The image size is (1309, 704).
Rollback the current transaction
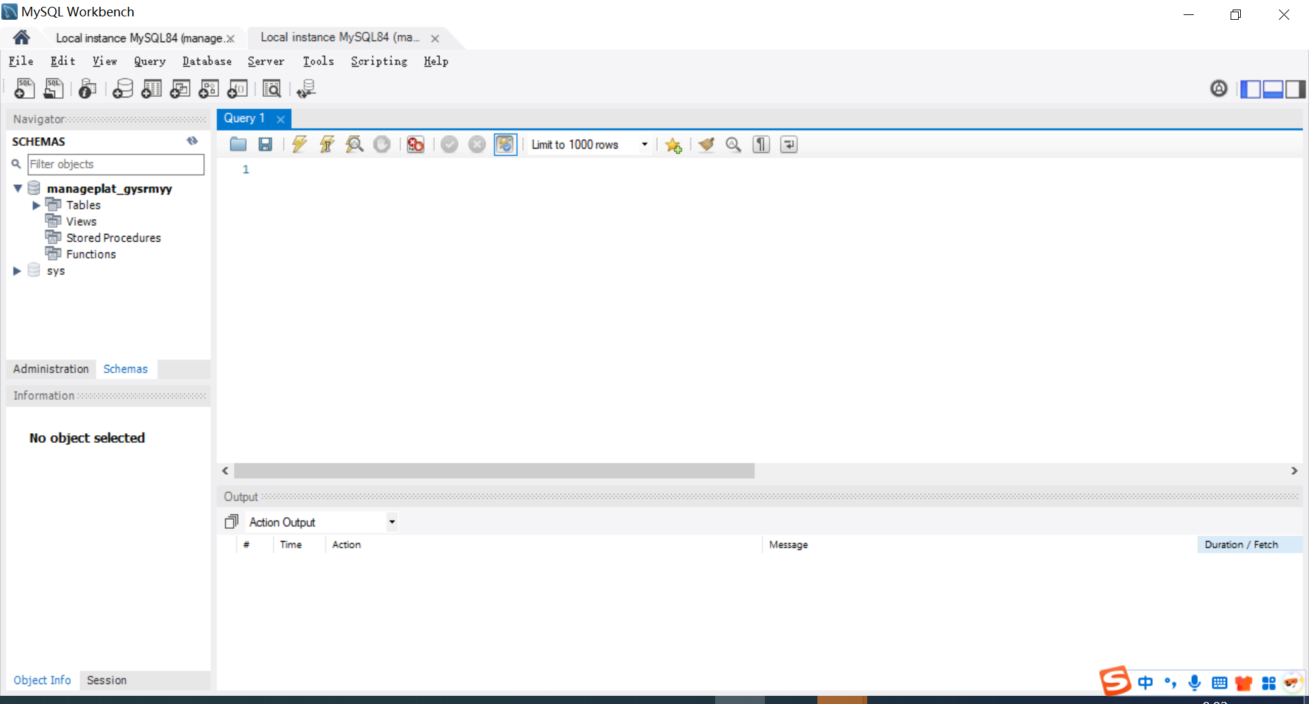[x=477, y=144]
